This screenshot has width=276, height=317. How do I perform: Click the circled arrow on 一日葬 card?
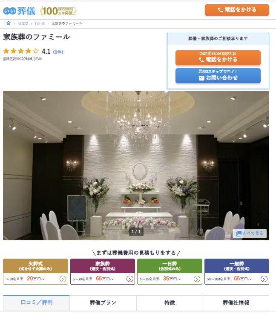click(x=197, y=279)
